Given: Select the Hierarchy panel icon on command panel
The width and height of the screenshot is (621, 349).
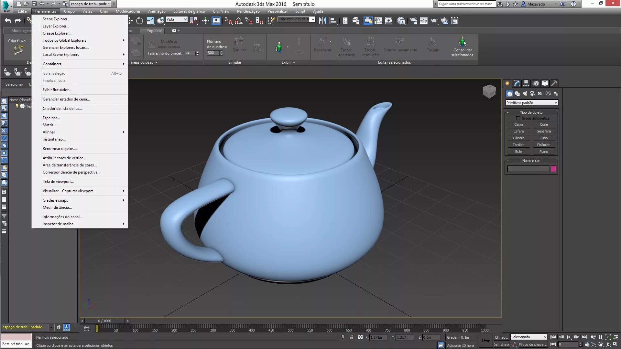Looking at the screenshot, I should [526, 83].
